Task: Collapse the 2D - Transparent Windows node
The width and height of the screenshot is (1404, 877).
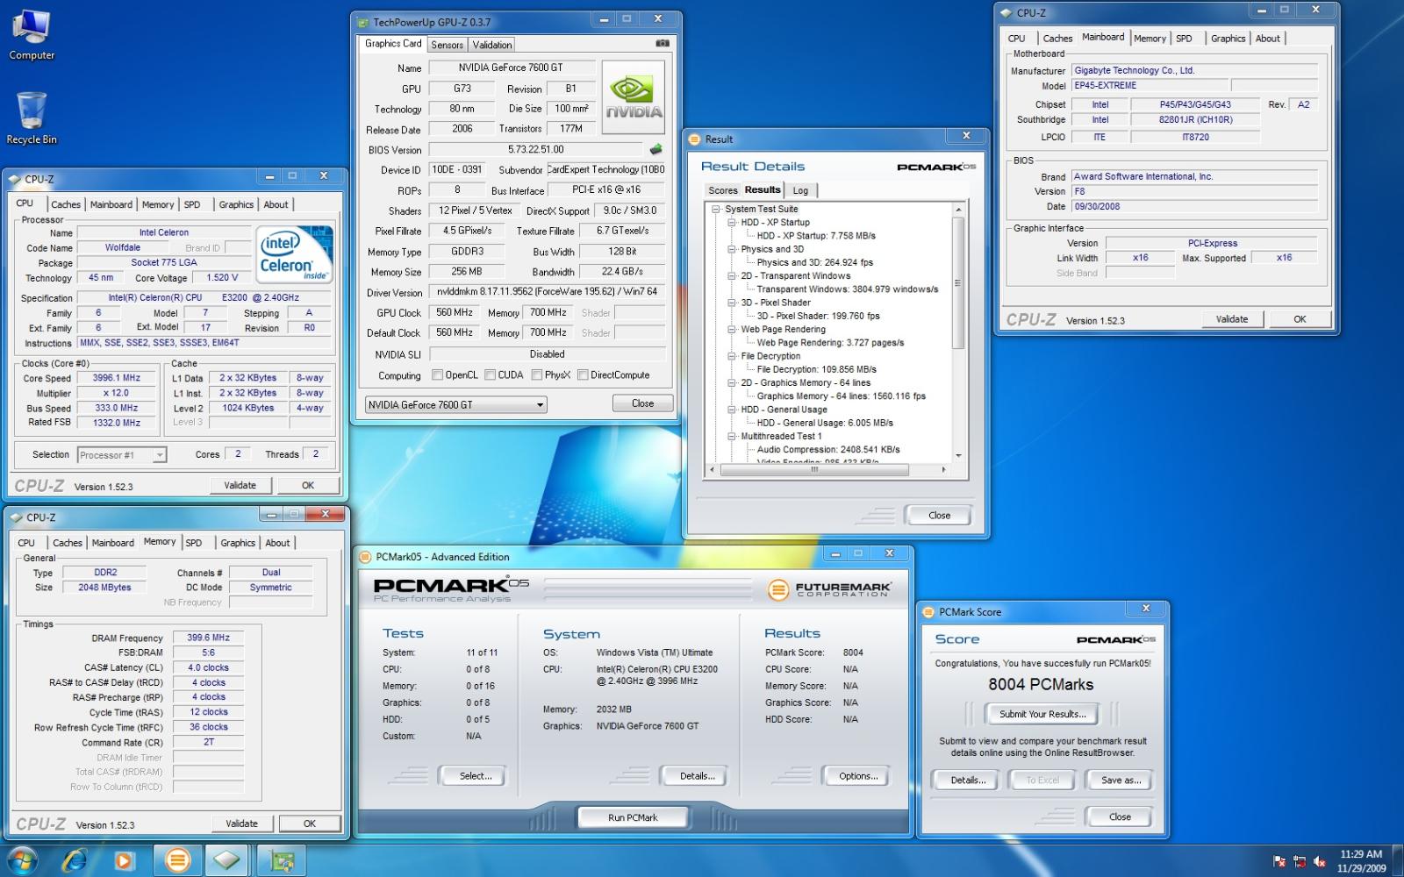Action: pos(732,275)
